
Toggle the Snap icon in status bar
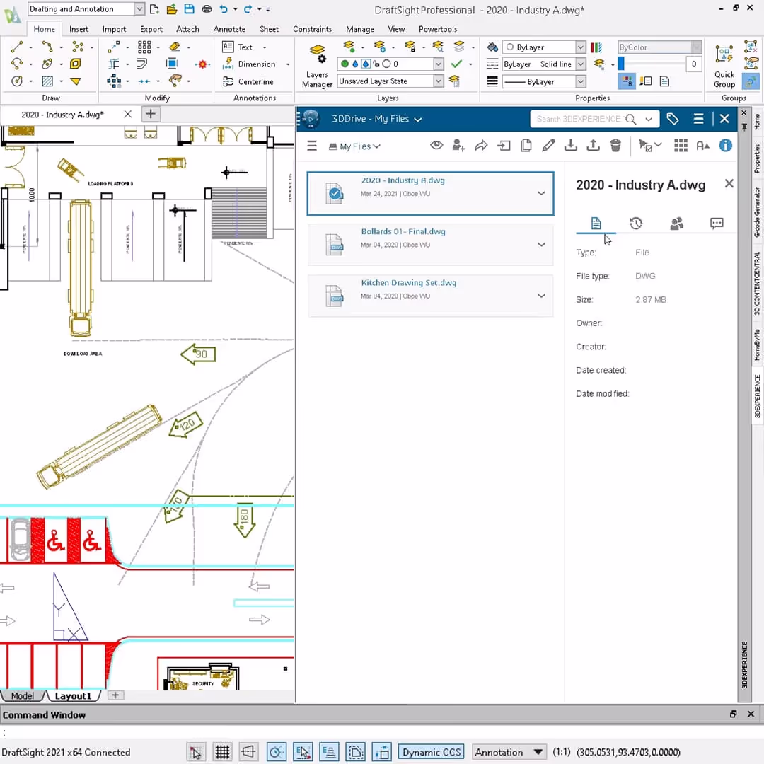point(196,752)
